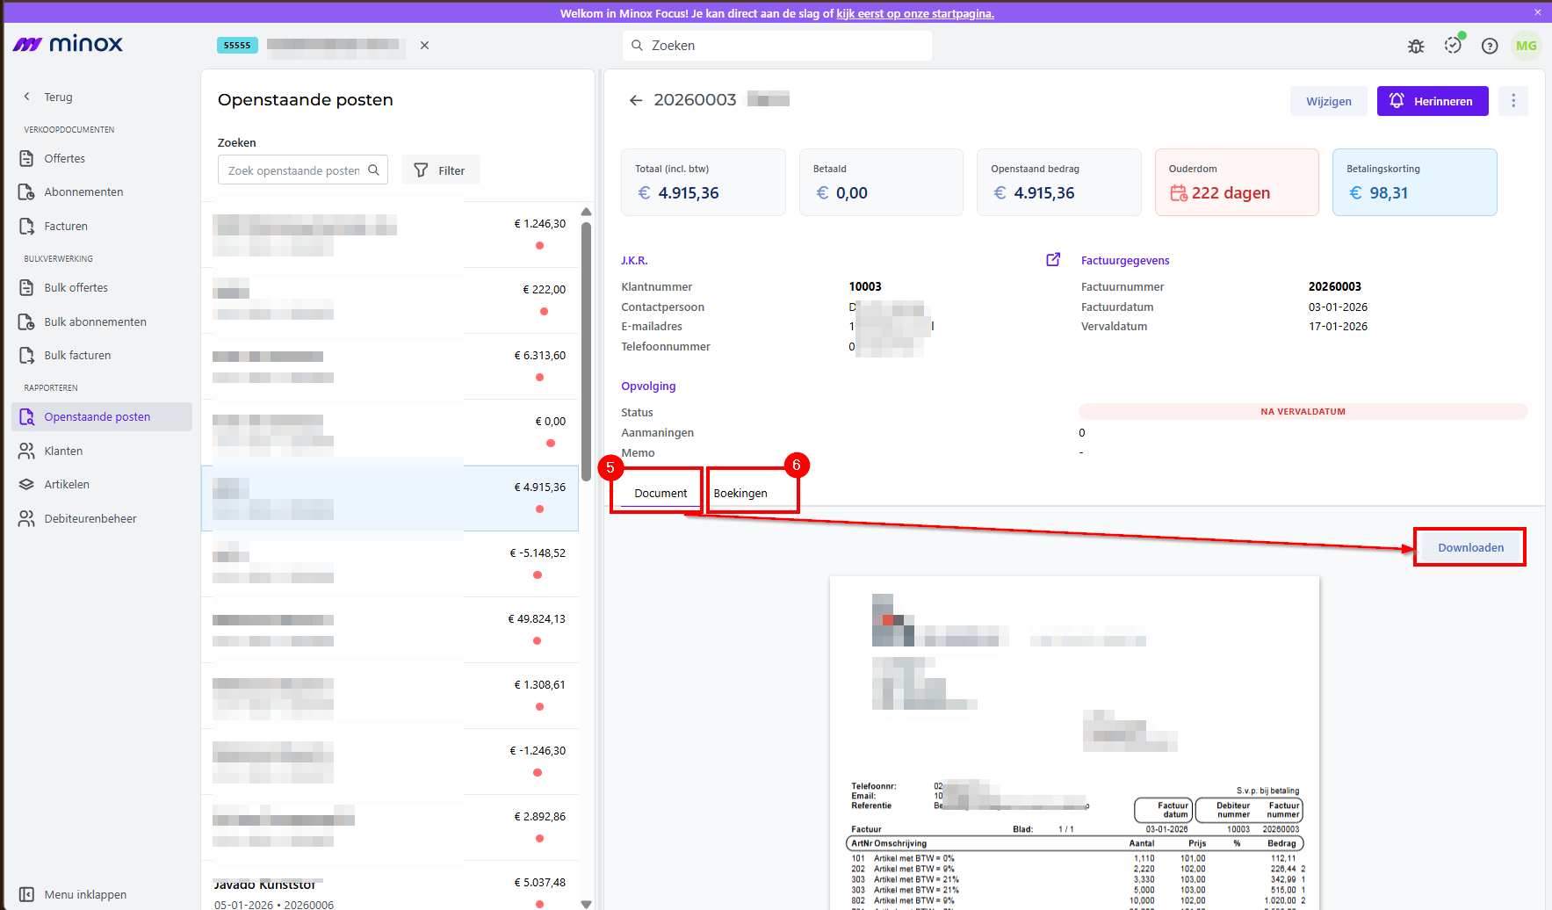Click the minox logo

click(68, 44)
